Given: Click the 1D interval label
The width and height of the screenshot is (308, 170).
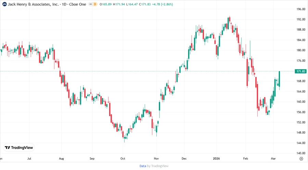Looking at the screenshot, I should (64, 4).
